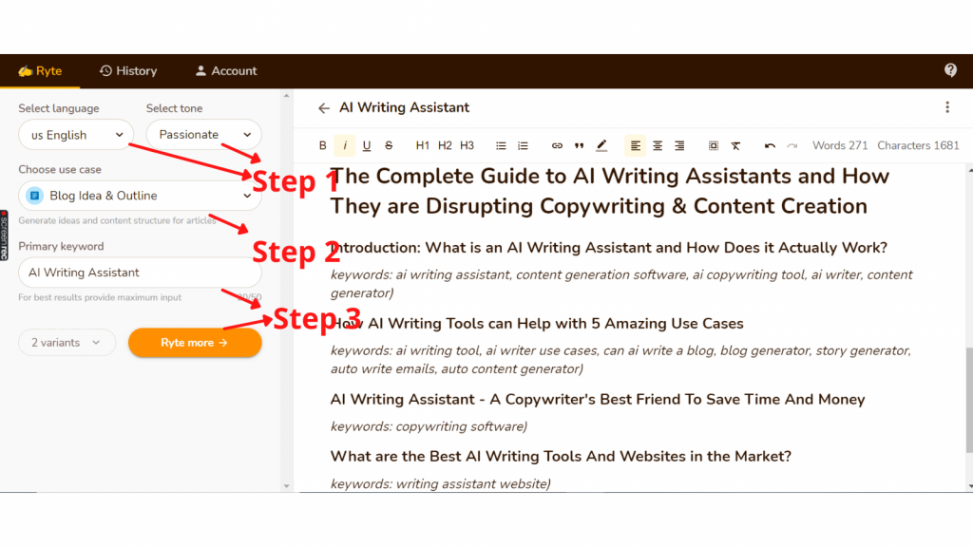Apply underline formatting
Screen dimensions: 973x547
(x=367, y=145)
